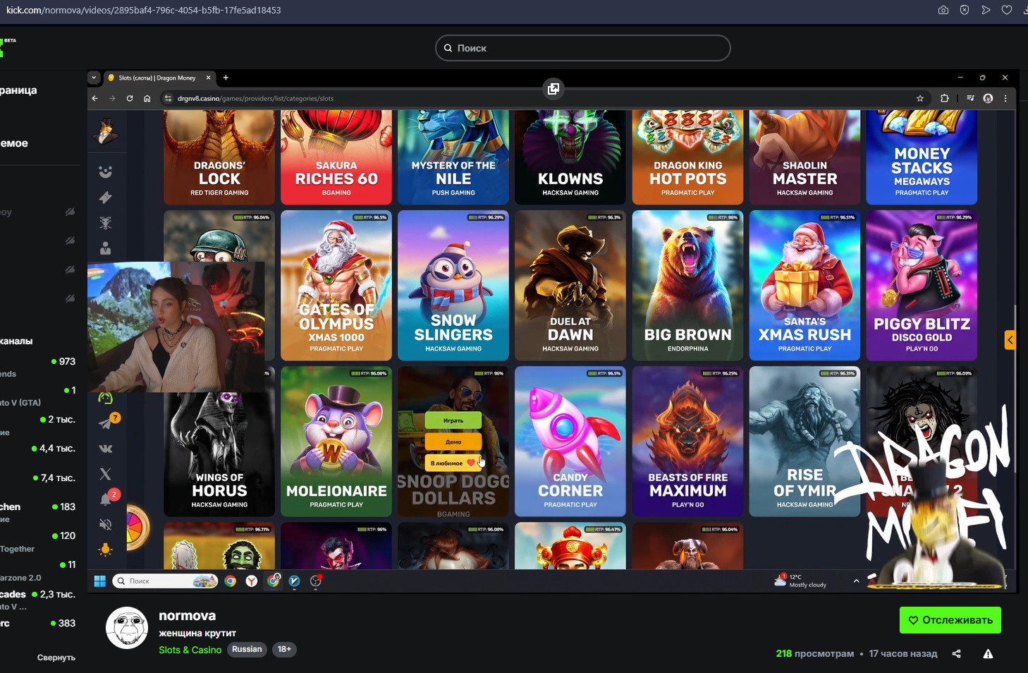Open the Snow Slingers game card

click(x=453, y=285)
